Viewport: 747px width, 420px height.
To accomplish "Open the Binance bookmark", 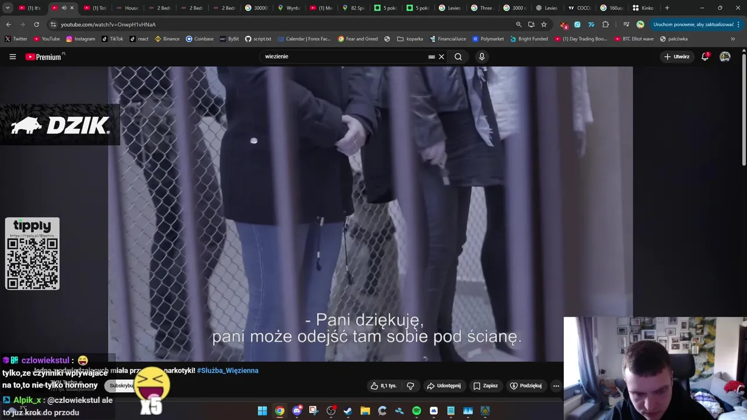I will [167, 39].
